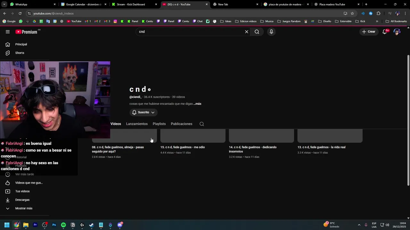The image size is (410, 230).
Task: Clear the search box with the X
Action: click(247, 32)
